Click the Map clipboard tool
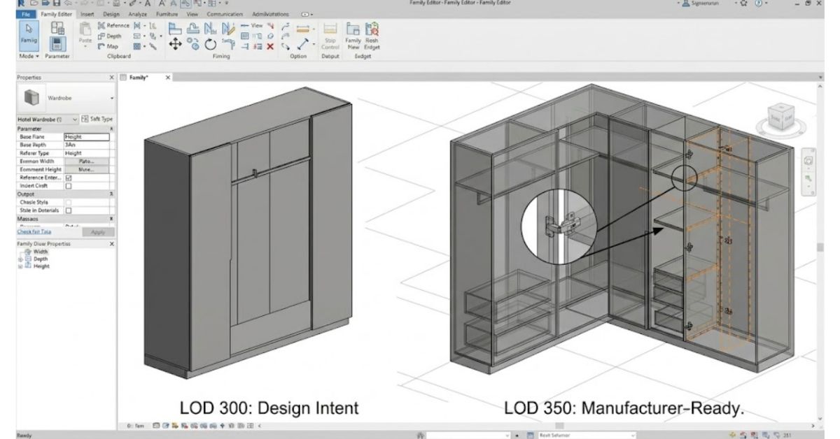 (x=108, y=46)
